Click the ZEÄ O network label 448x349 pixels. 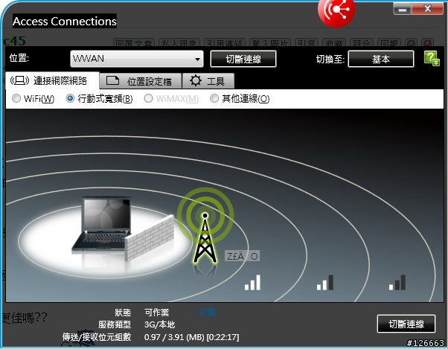[243, 256]
